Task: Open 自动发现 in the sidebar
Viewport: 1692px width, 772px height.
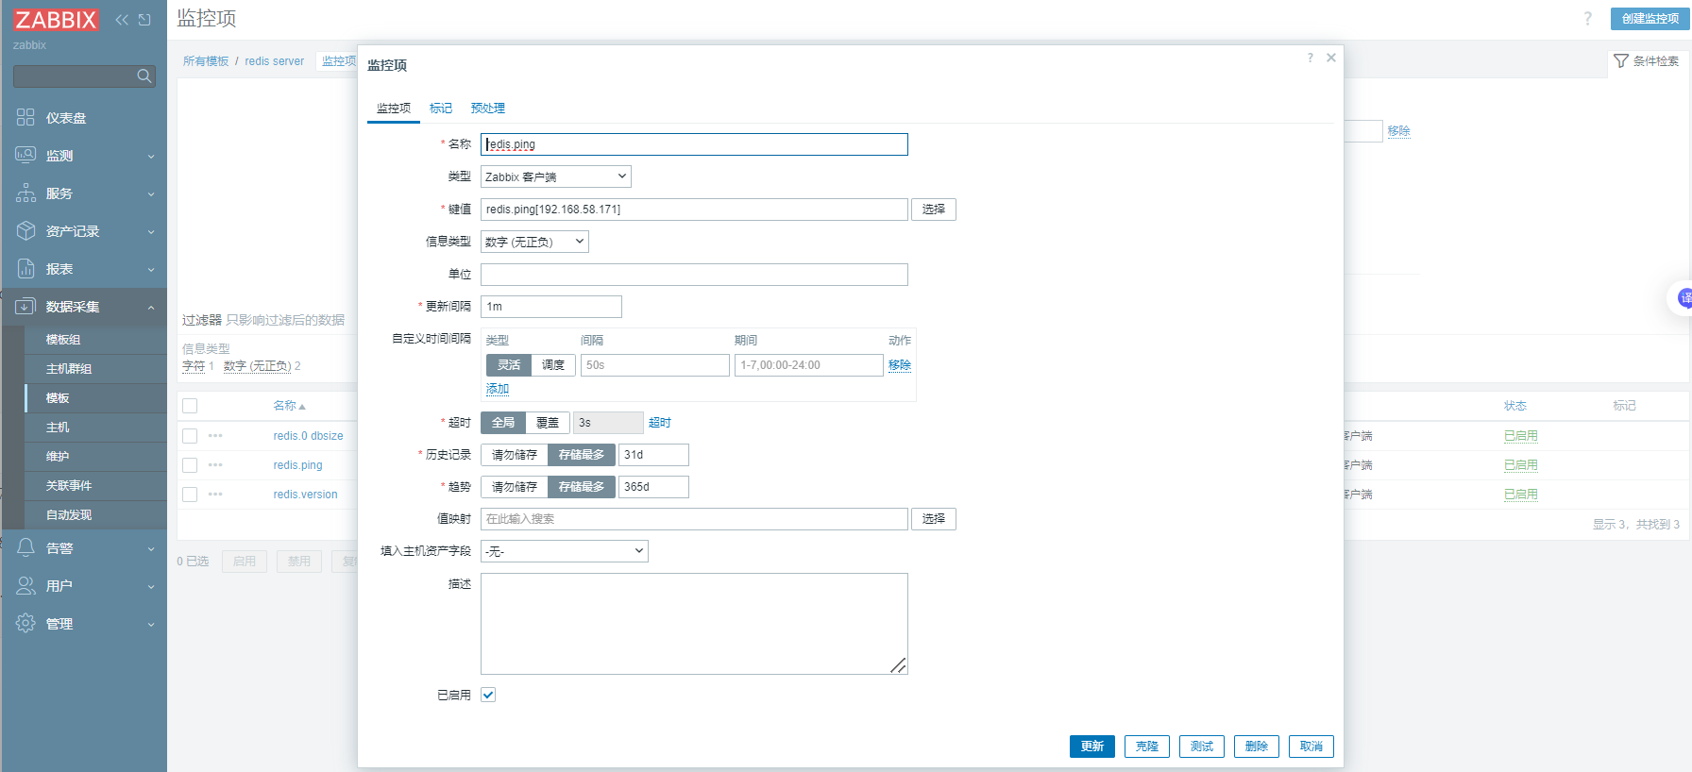Action: [69, 515]
